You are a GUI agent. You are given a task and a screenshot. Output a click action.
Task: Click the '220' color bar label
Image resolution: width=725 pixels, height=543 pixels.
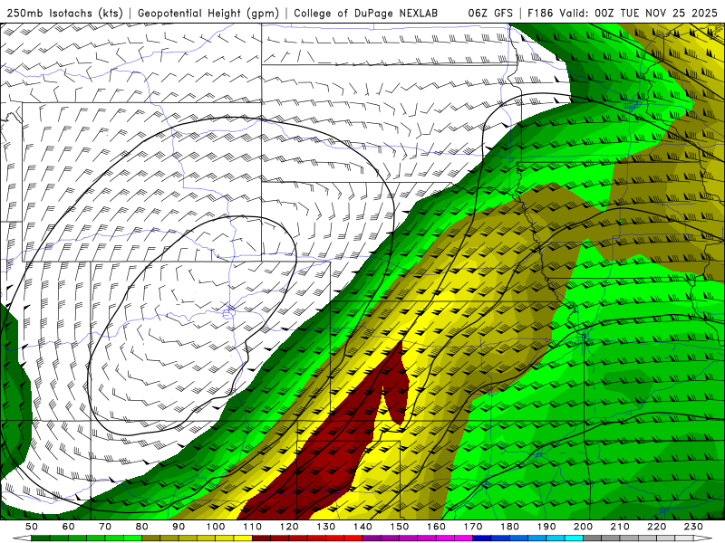[656, 527]
